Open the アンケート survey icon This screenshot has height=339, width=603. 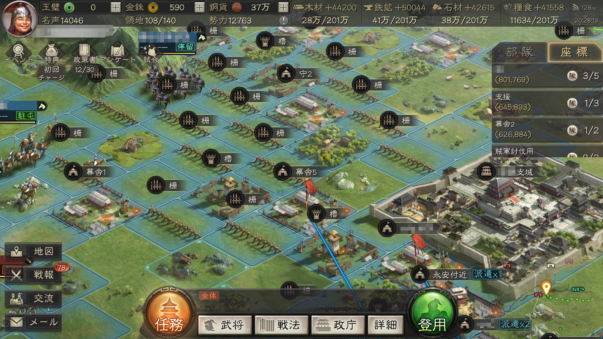point(118,53)
